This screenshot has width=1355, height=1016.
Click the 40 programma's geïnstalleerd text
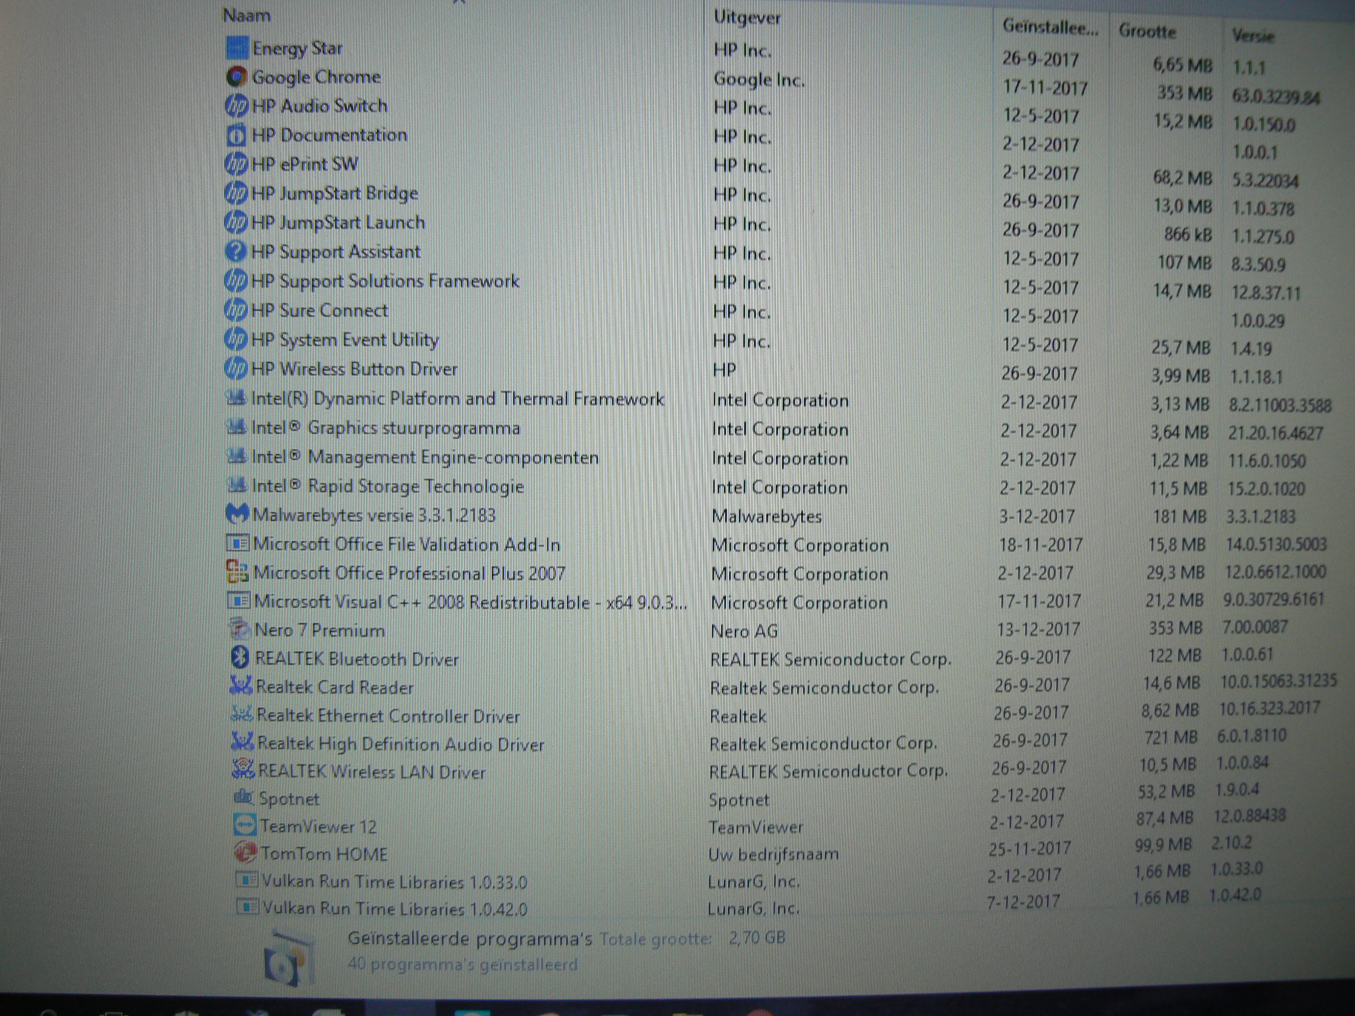[462, 964]
